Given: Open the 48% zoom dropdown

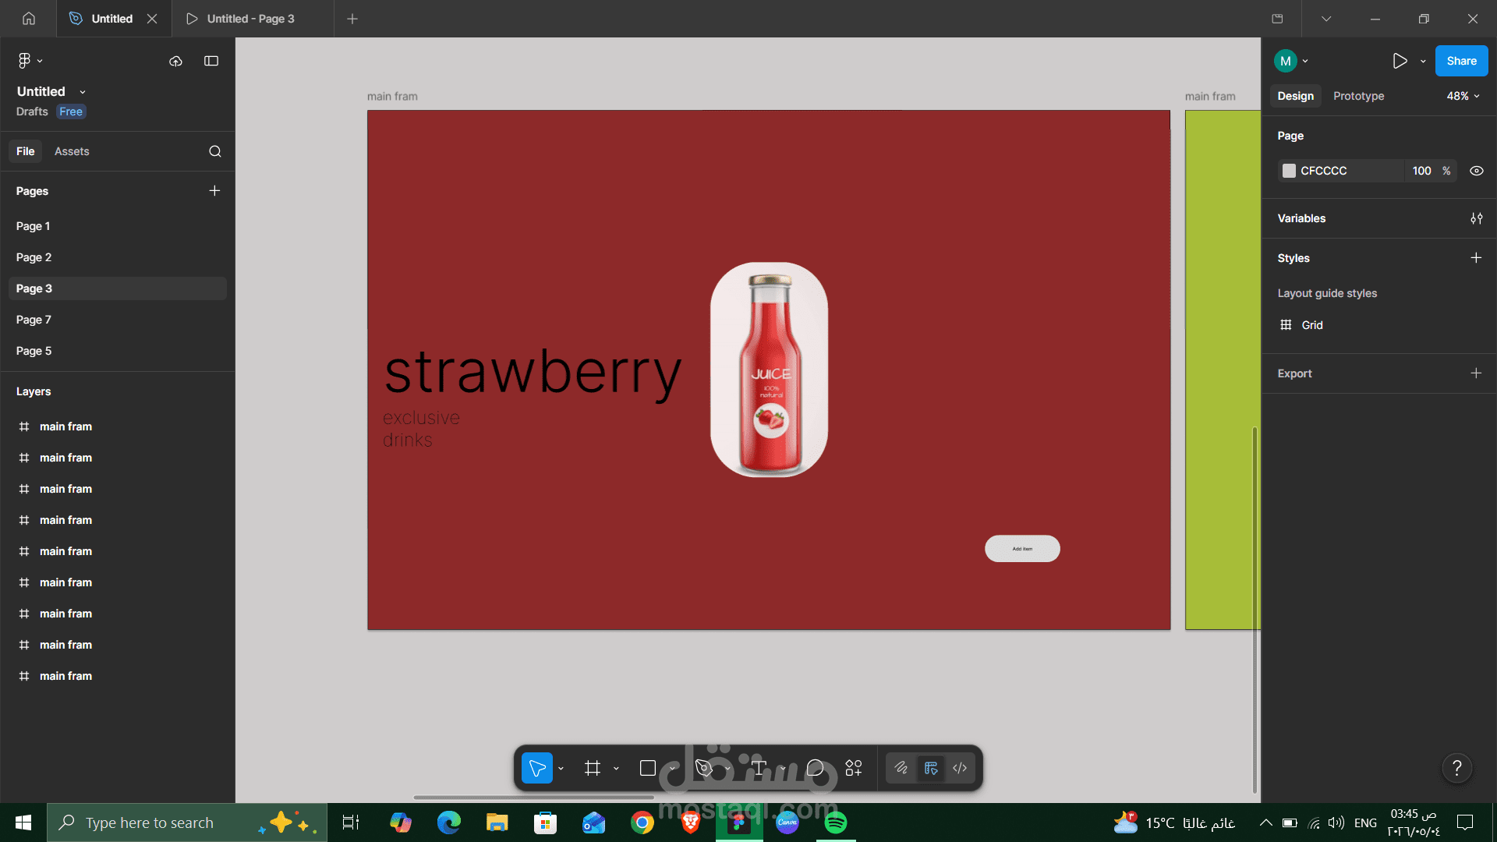Looking at the screenshot, I should tap(1463, 96).
